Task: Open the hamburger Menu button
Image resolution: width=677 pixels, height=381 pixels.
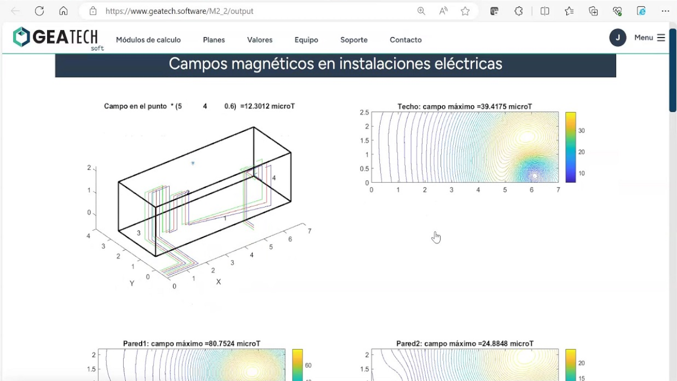Action: pos(649,38)
